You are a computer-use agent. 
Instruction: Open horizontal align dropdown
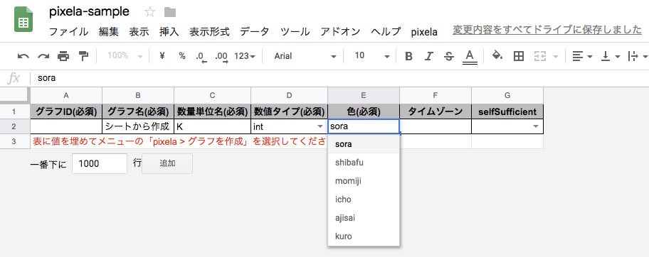(582, 56)
